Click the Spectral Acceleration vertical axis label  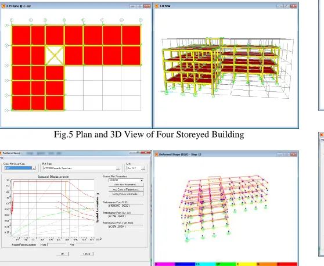tap(98, 208)
